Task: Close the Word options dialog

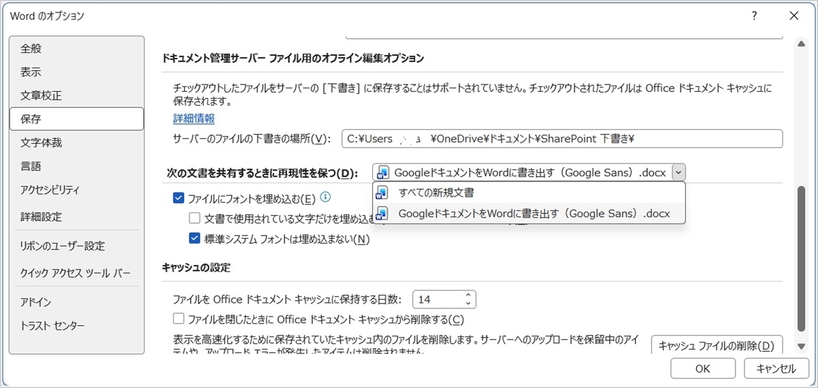Action: (x=793, y=16)
